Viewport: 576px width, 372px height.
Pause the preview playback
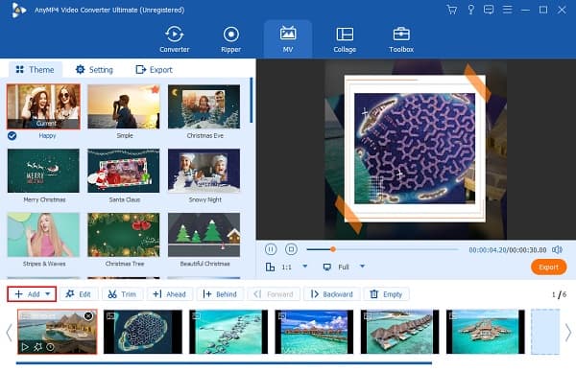coord(271,249)
